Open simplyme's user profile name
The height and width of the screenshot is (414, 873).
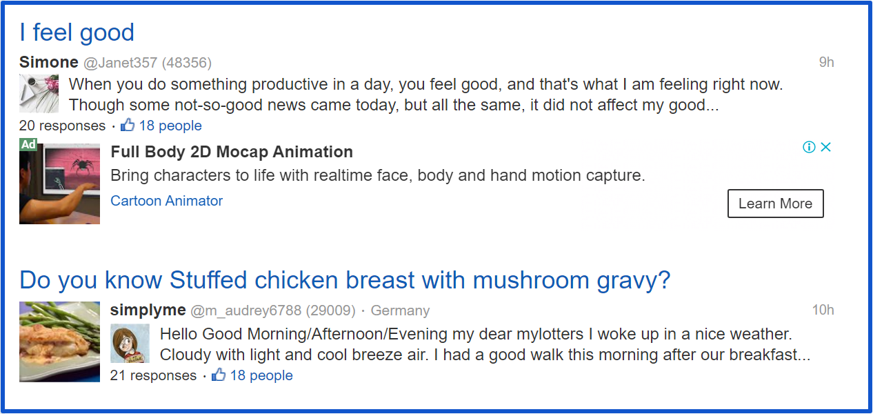tap(148, 310)
